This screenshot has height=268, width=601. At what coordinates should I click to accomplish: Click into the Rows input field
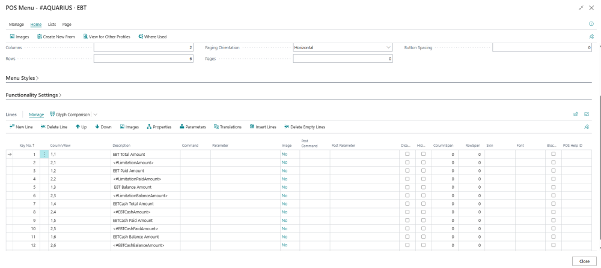tap(144, 59)
